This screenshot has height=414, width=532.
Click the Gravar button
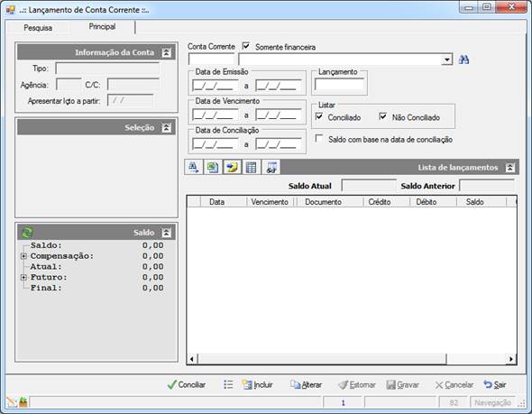[403, 384]
